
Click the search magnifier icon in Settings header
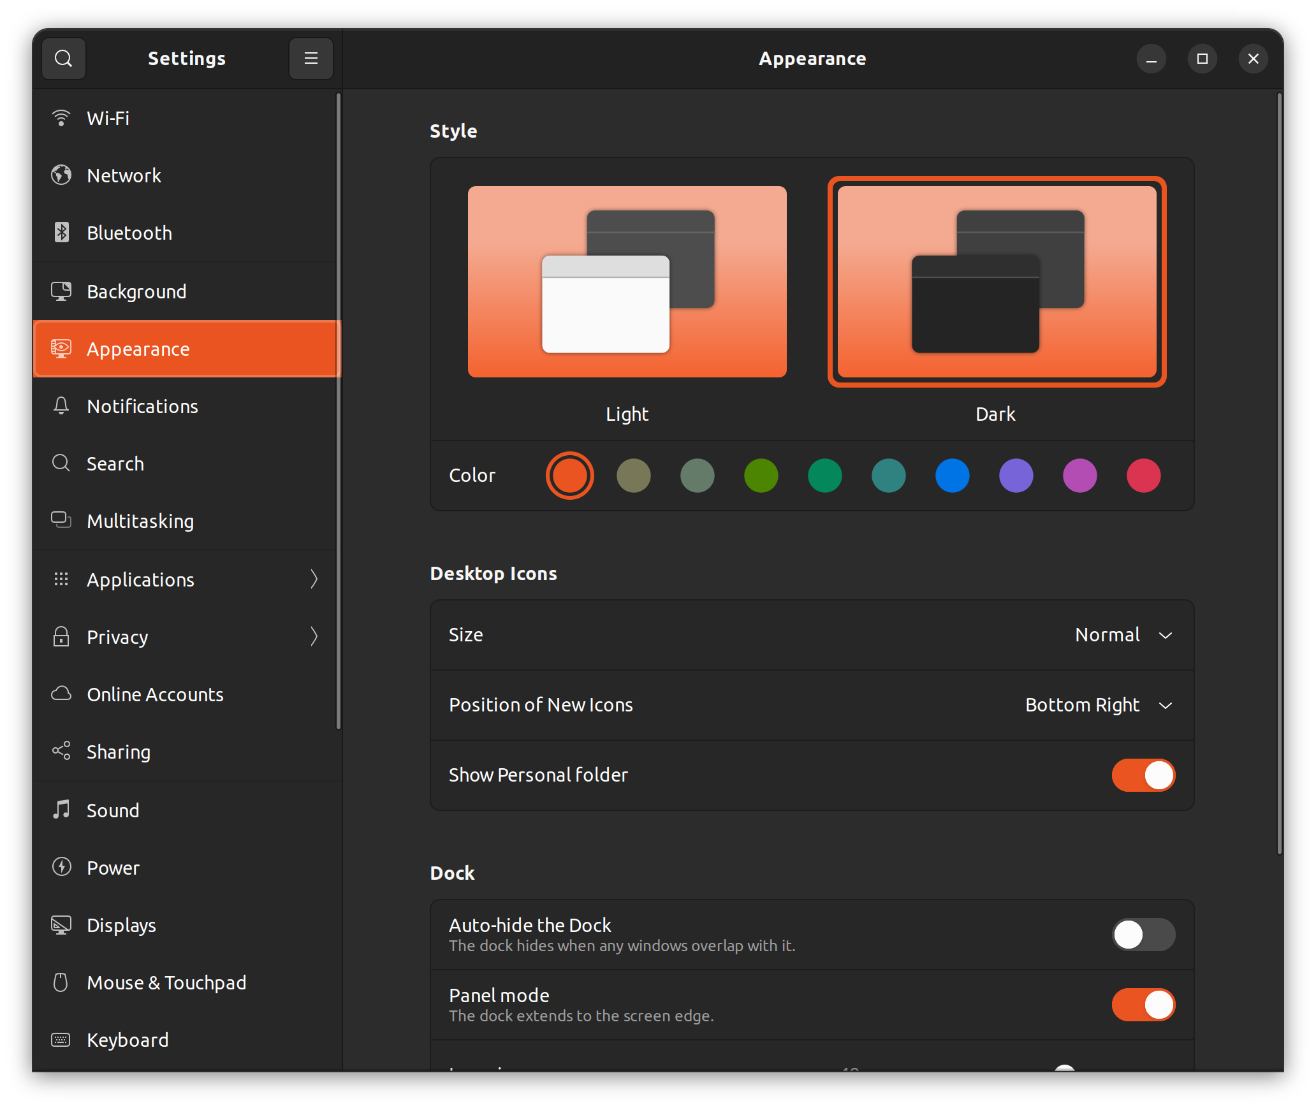(63, 59)
